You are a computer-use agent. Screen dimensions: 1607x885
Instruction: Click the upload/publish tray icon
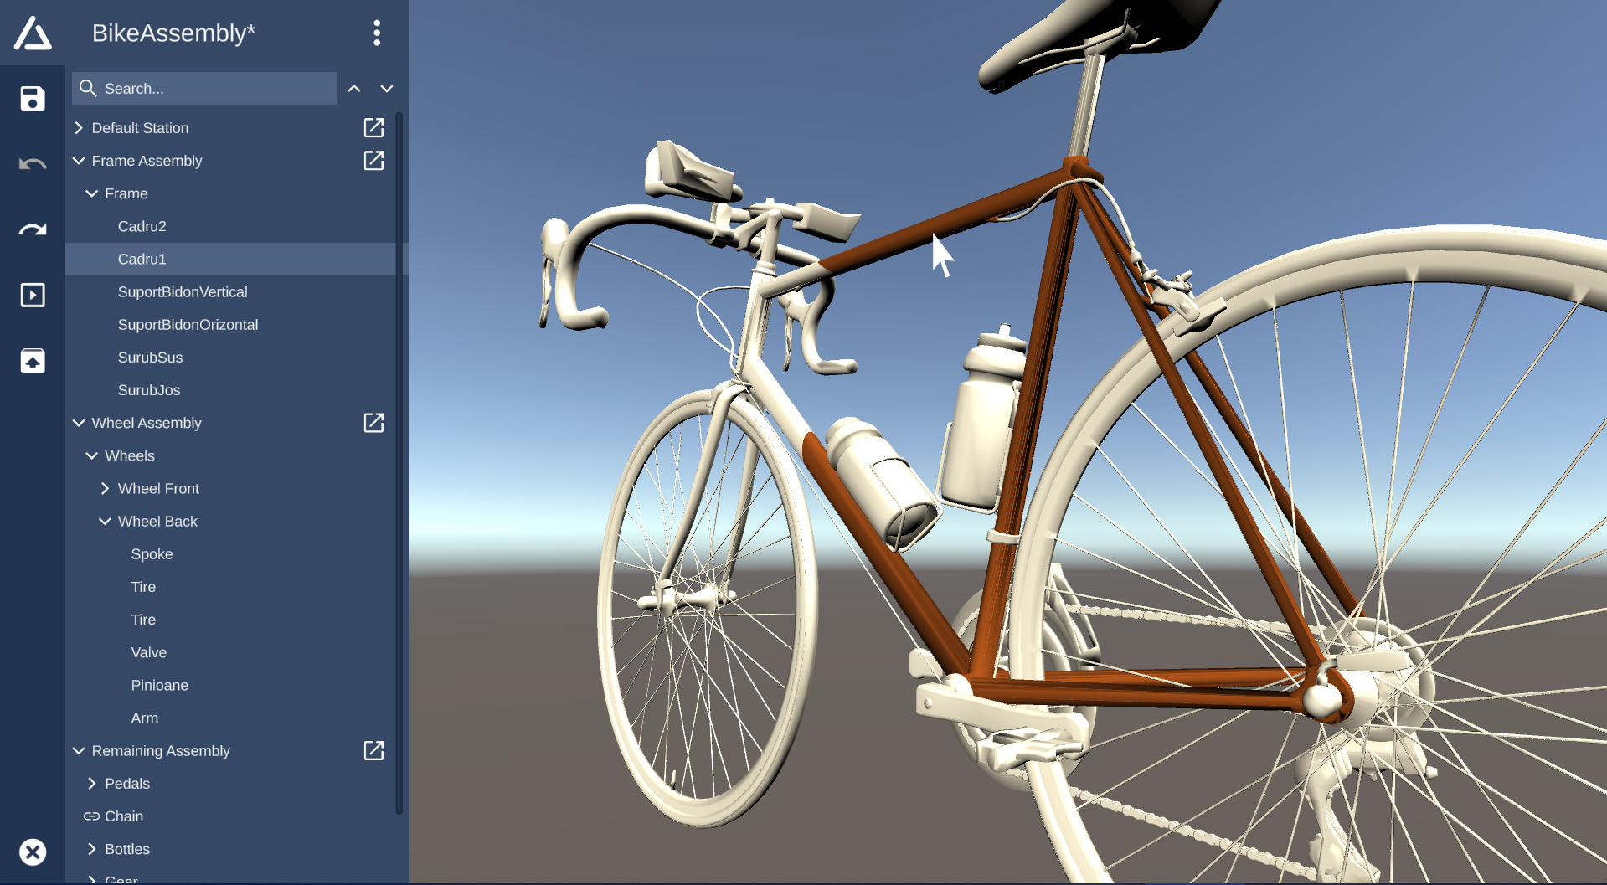(33, 361)
